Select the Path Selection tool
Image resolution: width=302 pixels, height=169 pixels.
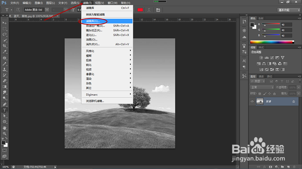[5, 116]
